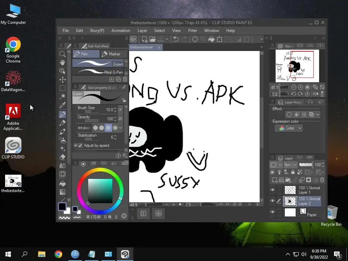Select the Operation object tool
Viewport: 348px width, 261px height.
click(63, 71)
